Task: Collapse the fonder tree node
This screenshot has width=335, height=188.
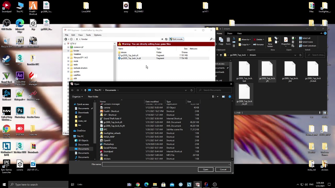Action: click(x=68, y=51)
